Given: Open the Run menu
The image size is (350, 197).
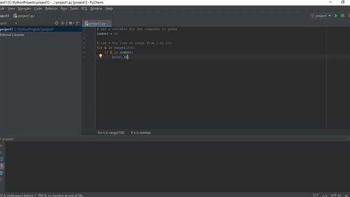Looking at the screenshot, I should click(64, 9).
